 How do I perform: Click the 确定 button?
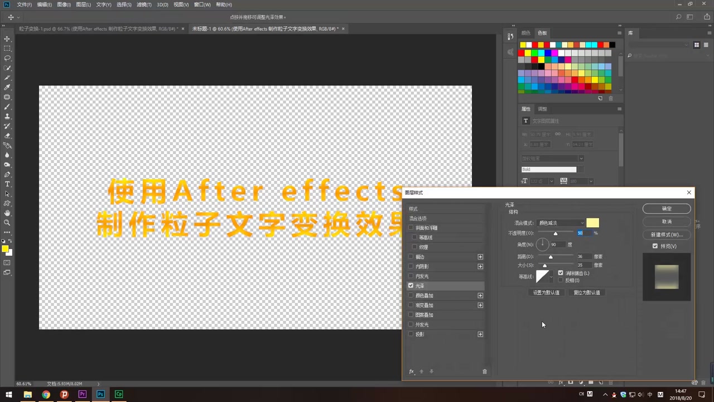(667, 208)
